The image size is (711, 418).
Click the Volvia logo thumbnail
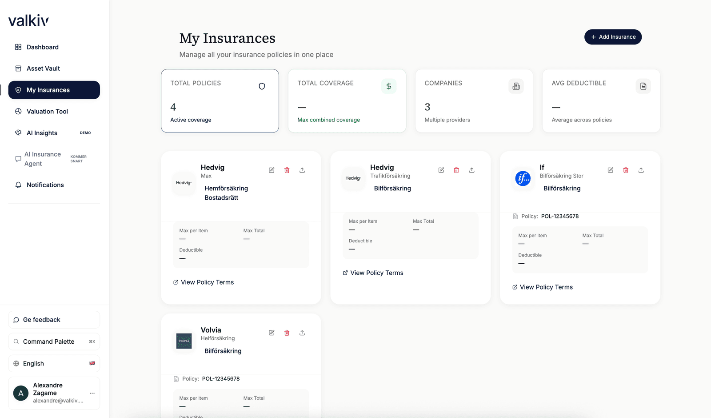coord(184,341)
